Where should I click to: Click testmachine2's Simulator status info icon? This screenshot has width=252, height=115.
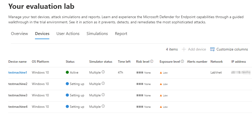[x=103, y=83]
